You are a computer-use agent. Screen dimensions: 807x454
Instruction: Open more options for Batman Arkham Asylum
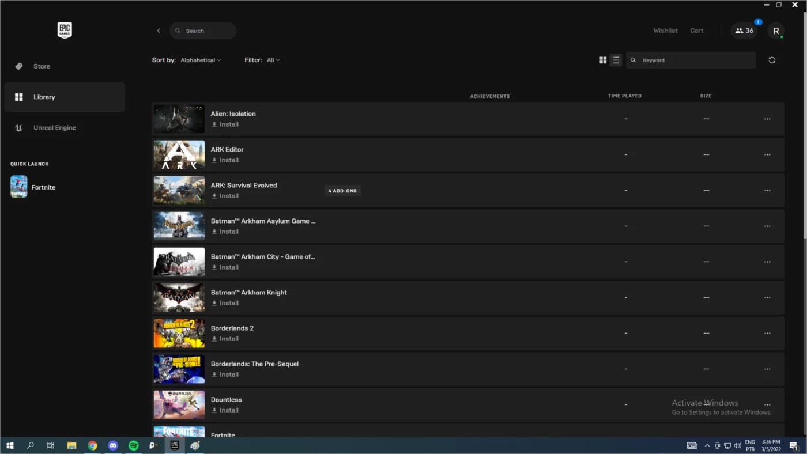pos(767,226)
